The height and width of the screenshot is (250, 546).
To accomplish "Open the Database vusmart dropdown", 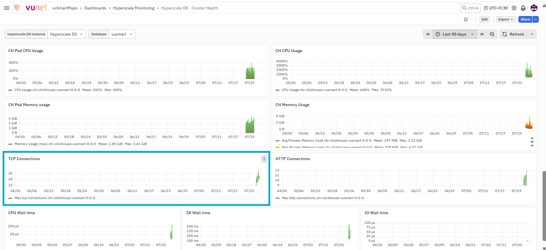I will pos(122,34).
